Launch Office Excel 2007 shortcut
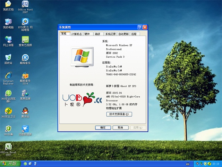222x167 pixels. (x=8, y=147)
